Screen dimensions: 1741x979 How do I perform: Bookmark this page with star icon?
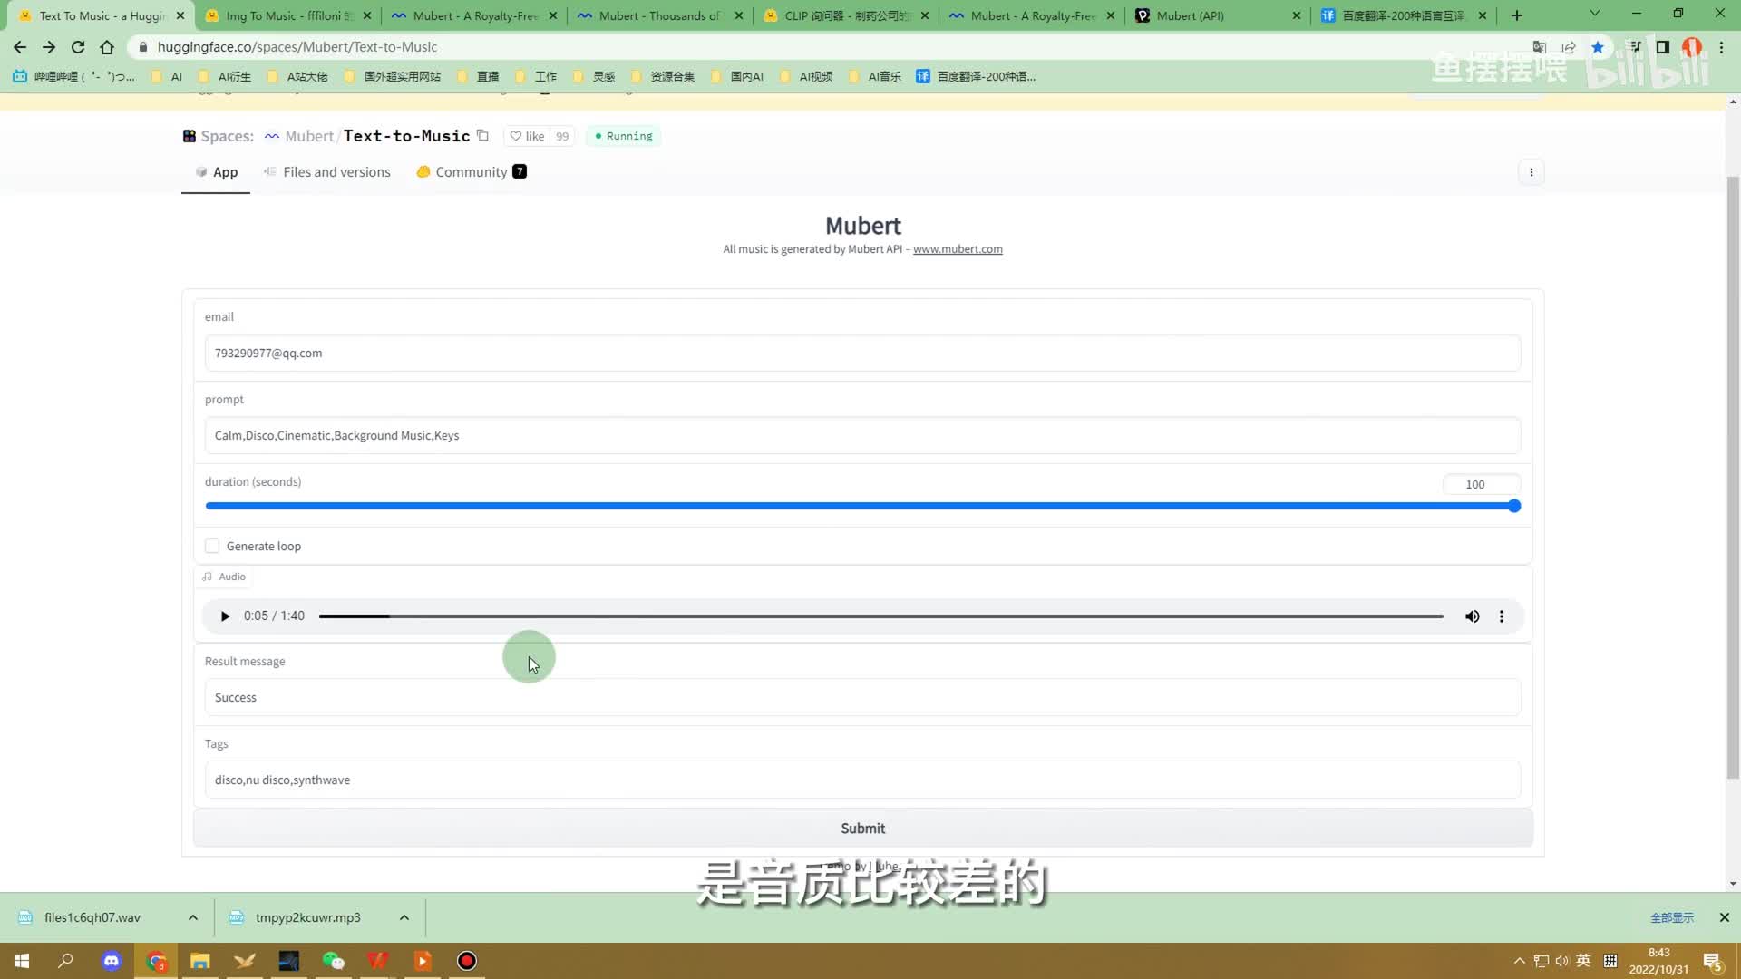pyautogui.click(x=1598, y=47)
